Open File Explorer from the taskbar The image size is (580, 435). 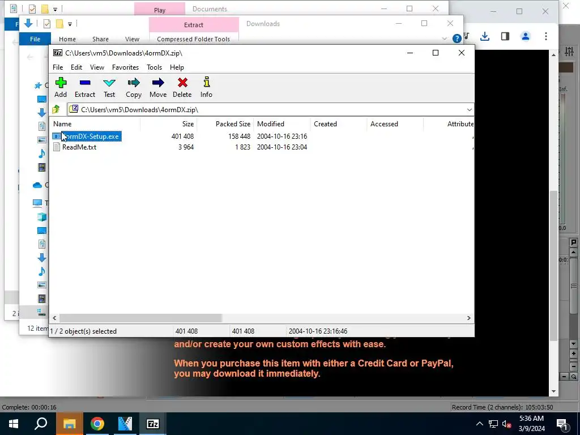pos(69,424)
